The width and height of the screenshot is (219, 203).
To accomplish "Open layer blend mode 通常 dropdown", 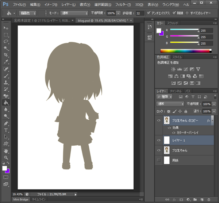I will (169, 104).
